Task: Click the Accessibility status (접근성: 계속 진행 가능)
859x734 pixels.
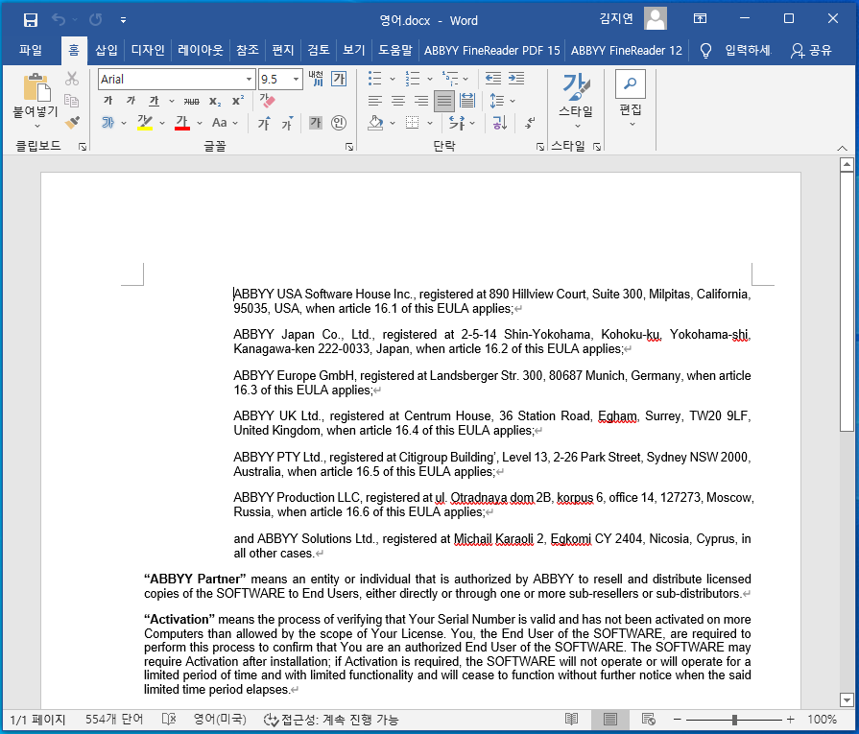Action: (x=331, y=720)
